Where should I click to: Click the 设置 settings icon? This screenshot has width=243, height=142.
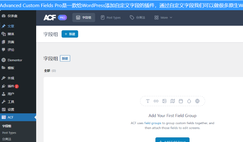[x=4, y=109]
